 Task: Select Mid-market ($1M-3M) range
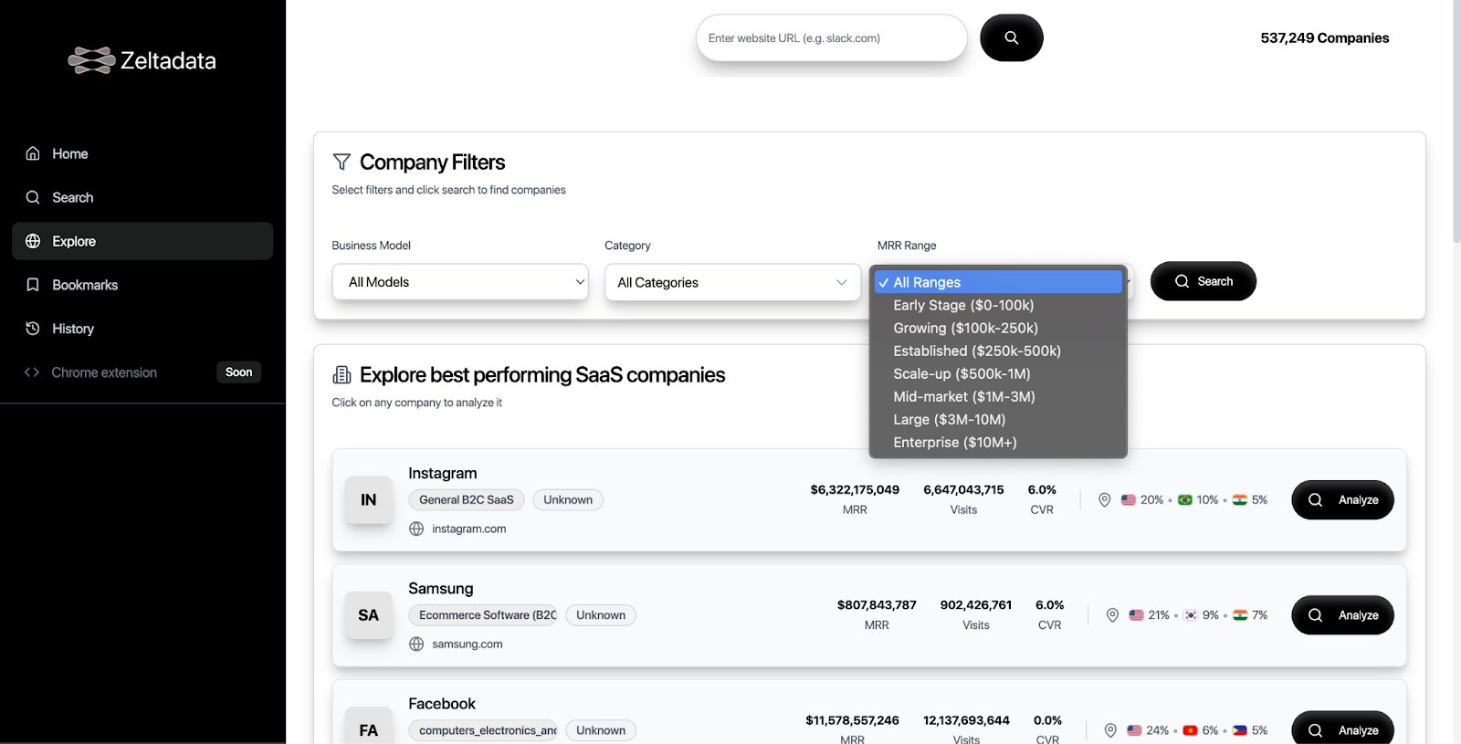pos(998,396)
